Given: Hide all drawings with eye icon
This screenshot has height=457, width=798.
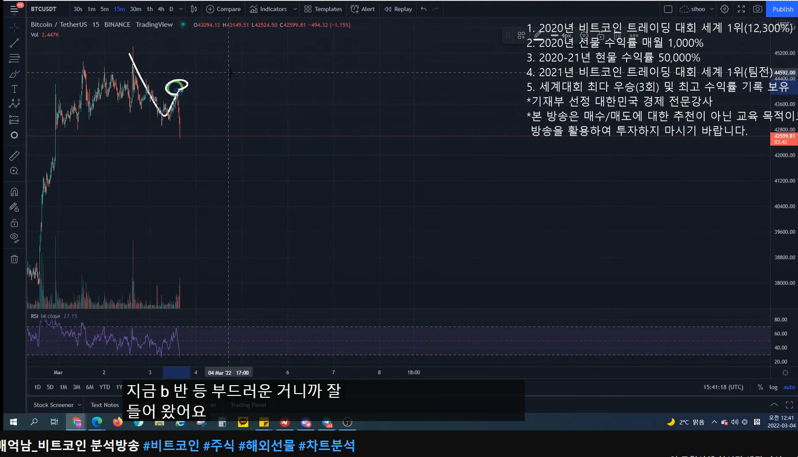Looking at the screenshot, I should point(14,238).
